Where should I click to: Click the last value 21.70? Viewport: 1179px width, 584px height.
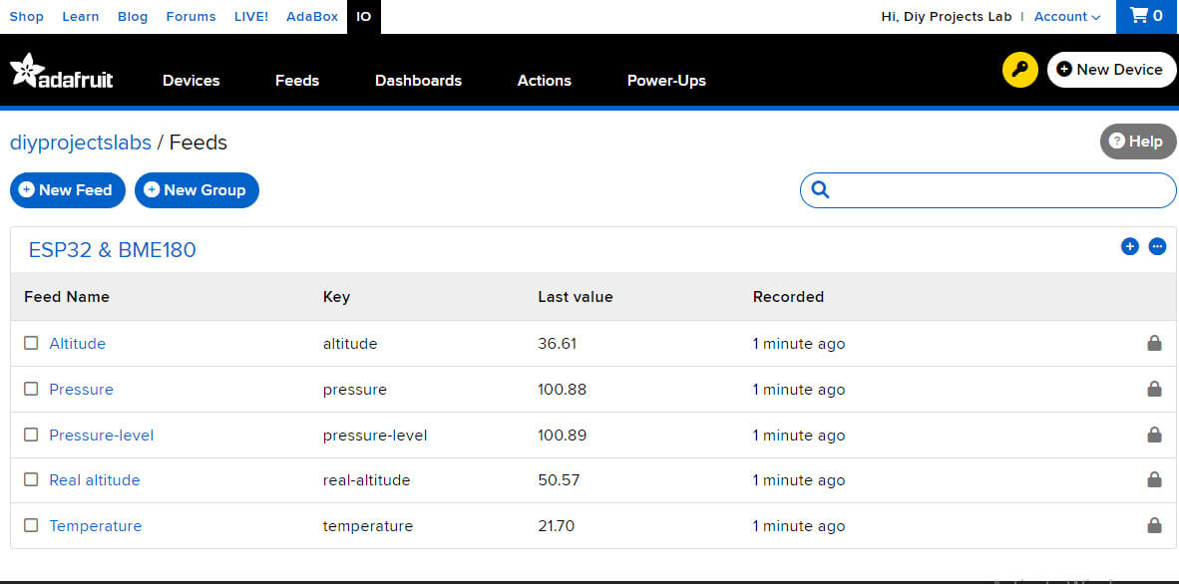557,526
